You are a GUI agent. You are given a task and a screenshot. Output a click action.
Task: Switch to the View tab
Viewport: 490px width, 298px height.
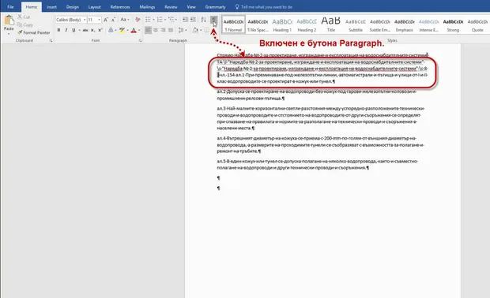pos(191,7)
